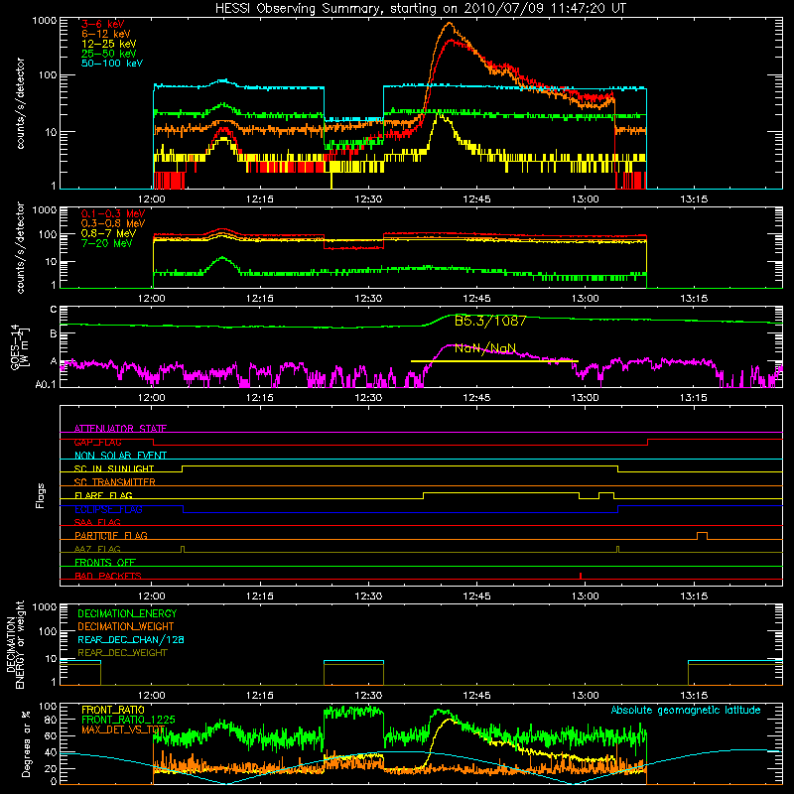Select NON_SOLAR_EVENT flag label

(x=120, y=456)
